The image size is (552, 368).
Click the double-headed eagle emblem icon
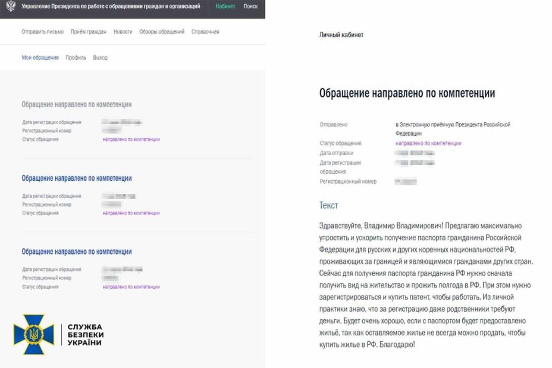(x=11, y=6)
